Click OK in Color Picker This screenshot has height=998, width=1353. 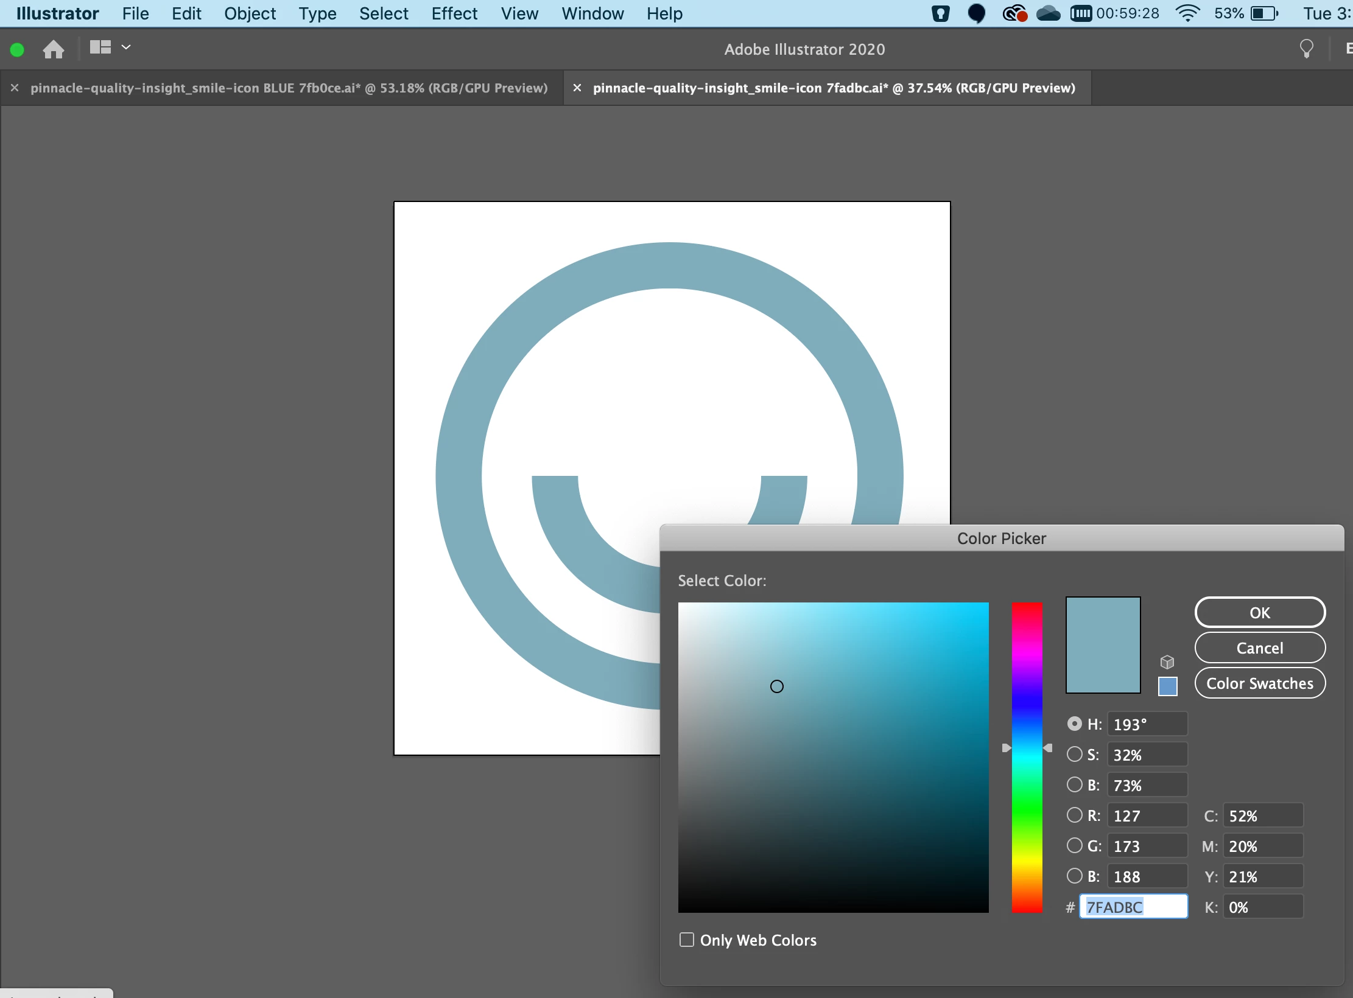1260,613
